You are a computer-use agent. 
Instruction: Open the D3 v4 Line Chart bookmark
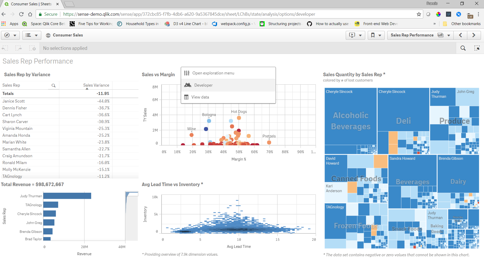(x=186, y=24)
